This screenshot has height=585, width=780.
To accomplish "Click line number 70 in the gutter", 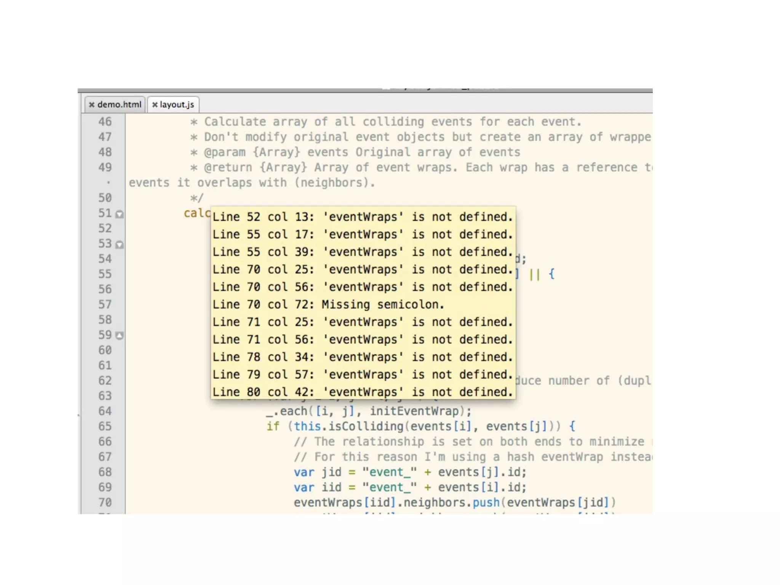I will 105,502.
